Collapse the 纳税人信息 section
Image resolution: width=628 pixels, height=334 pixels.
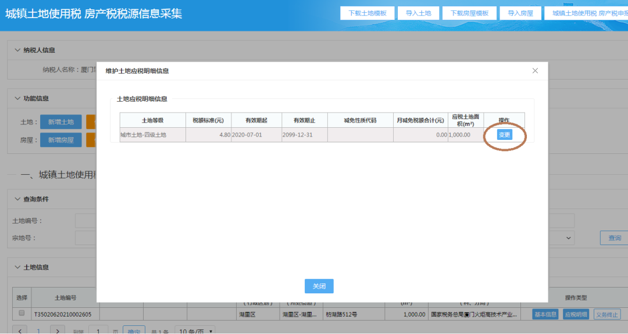[x=17, y=50]
